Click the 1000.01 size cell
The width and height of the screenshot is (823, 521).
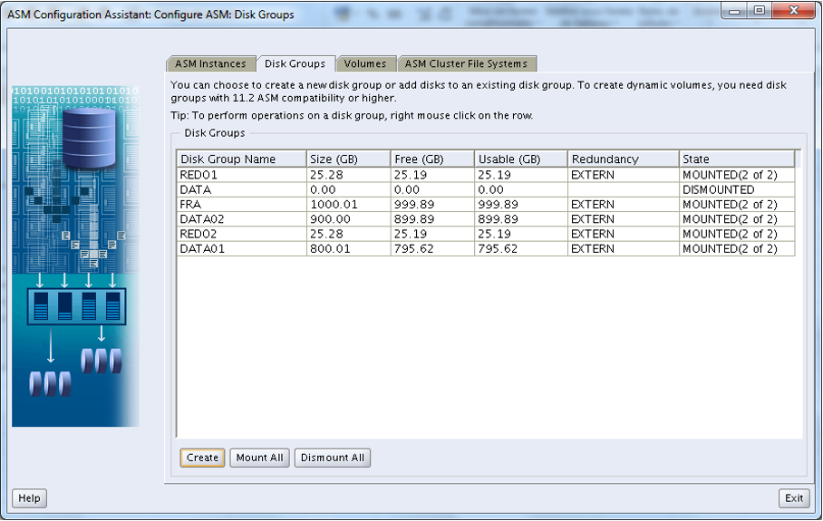349,204
